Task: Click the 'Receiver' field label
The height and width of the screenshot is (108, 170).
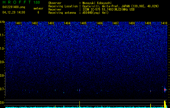Action: 55,9
